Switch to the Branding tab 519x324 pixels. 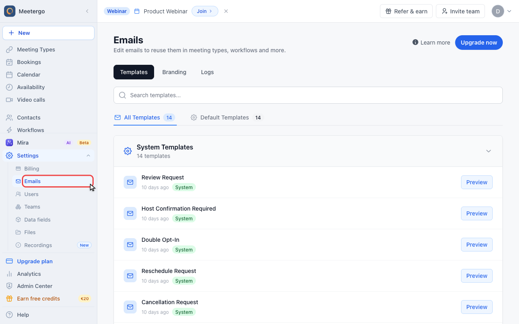[x=174, y=72]
